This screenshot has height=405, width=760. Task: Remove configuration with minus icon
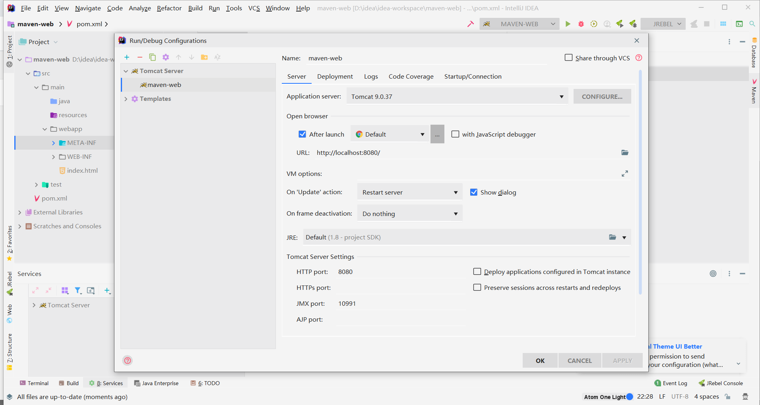pyautogui.click(x=140, y=57)
